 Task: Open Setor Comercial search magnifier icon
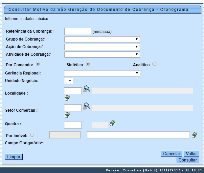pos(87,106)
